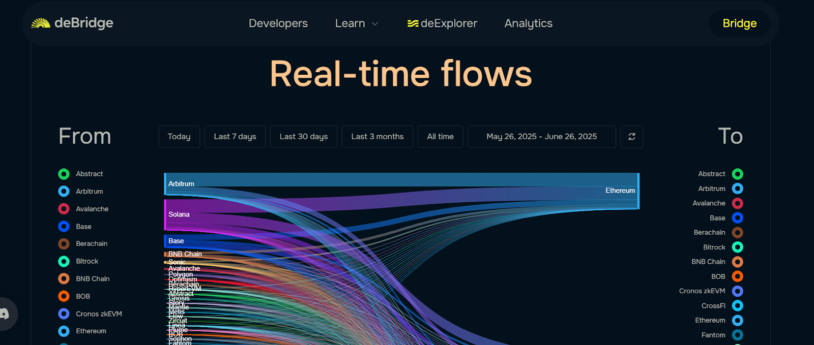This screenshot has width=814, height=345.
Task: Toggle Abstract in the From list
Action: 80,174
